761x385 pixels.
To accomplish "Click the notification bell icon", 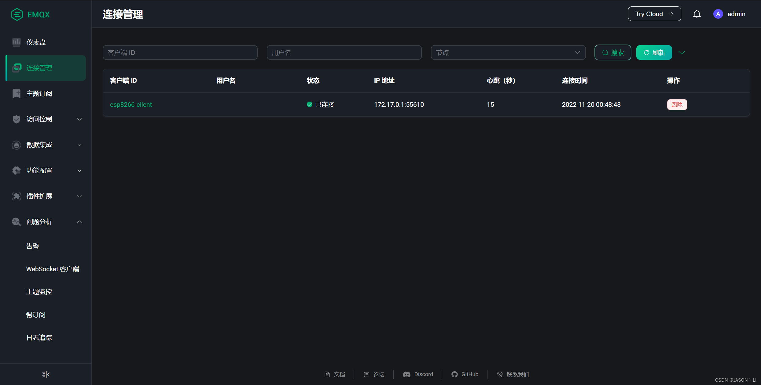I will coord(697,14).
